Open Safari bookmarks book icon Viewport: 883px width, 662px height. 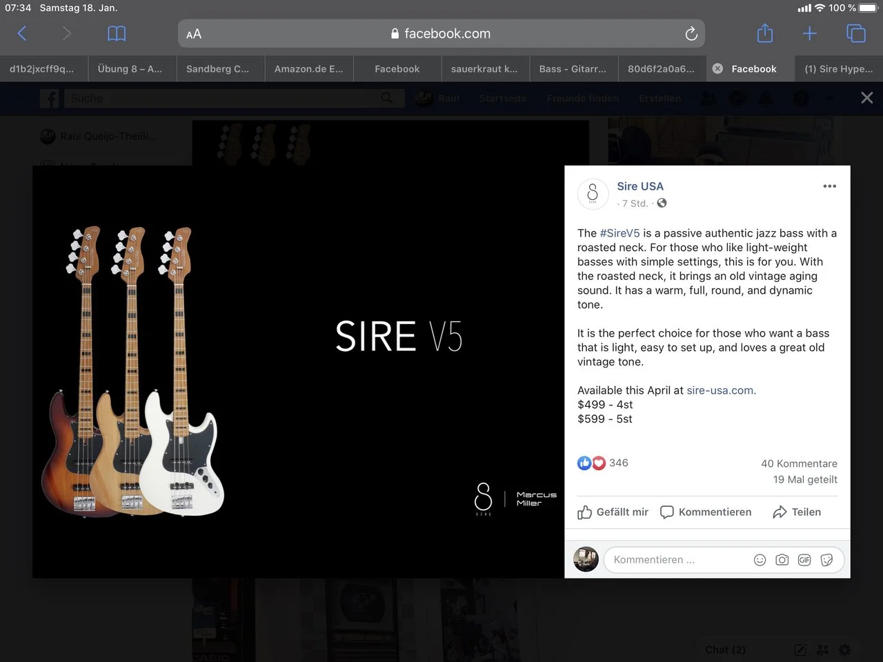[x=117, y=34]
